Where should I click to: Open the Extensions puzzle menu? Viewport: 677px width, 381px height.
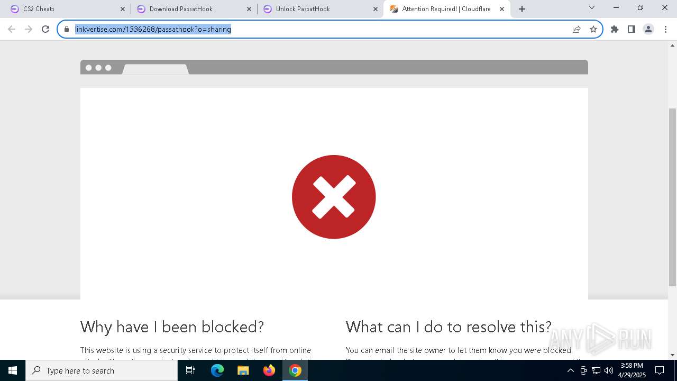pyautogui.click(x=615, y=29)
